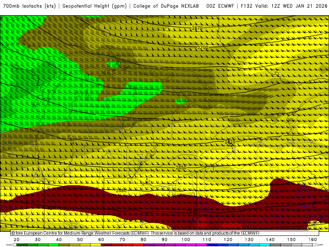This screenshot has width=329, height=247.
Task: Pick the bright magenta swatch ending at 110
Action: [202, 245]
